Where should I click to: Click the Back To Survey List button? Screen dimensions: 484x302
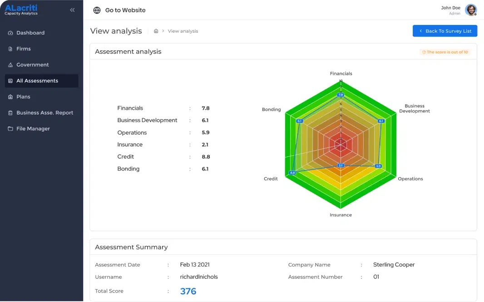click(x=444, y=31)
